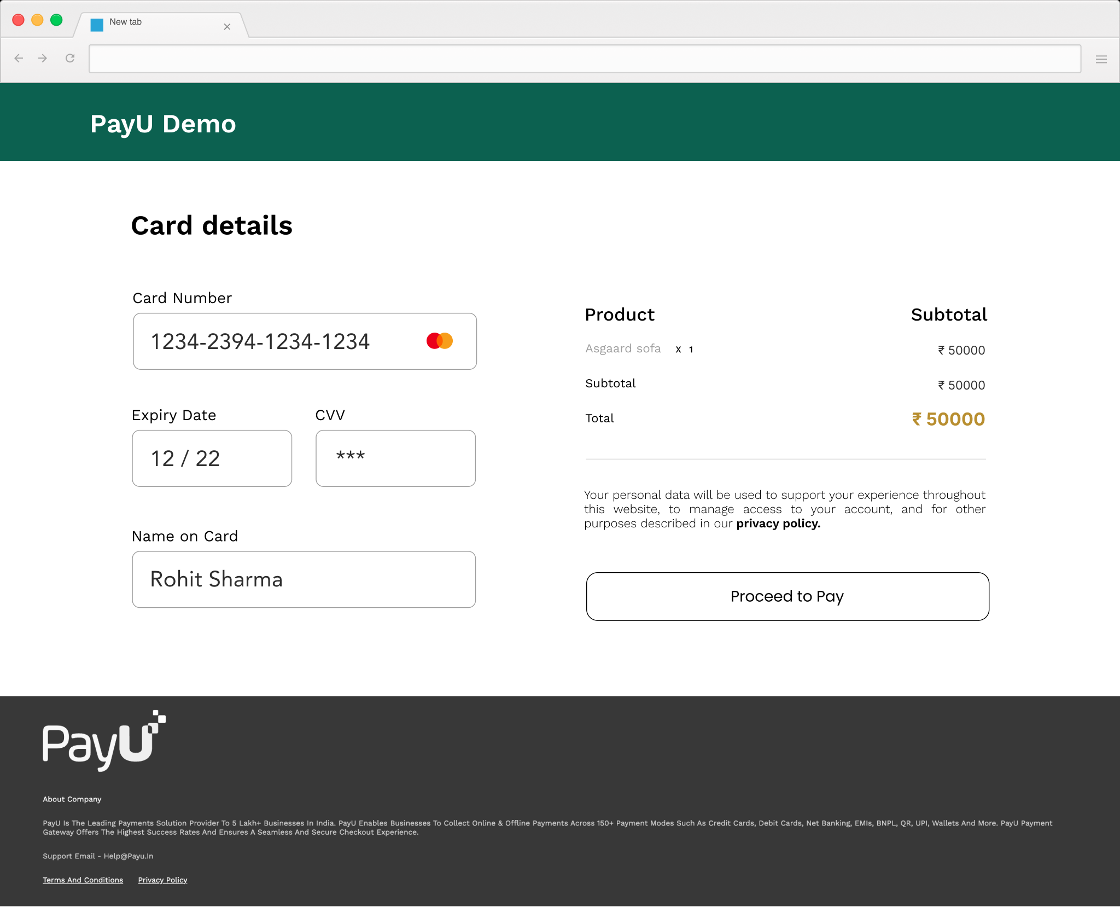Click the PayU Demo header title
Viewport: 1120px width, 907px height.
pyautogui.click(x=163, y=124)
